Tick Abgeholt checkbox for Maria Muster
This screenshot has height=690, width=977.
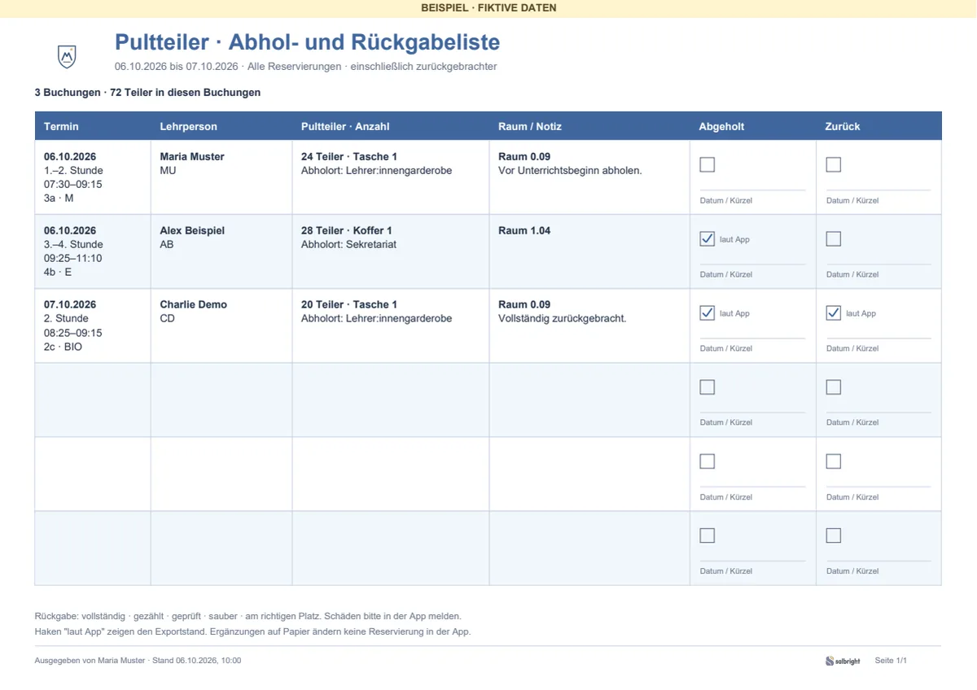pos(708,164)
